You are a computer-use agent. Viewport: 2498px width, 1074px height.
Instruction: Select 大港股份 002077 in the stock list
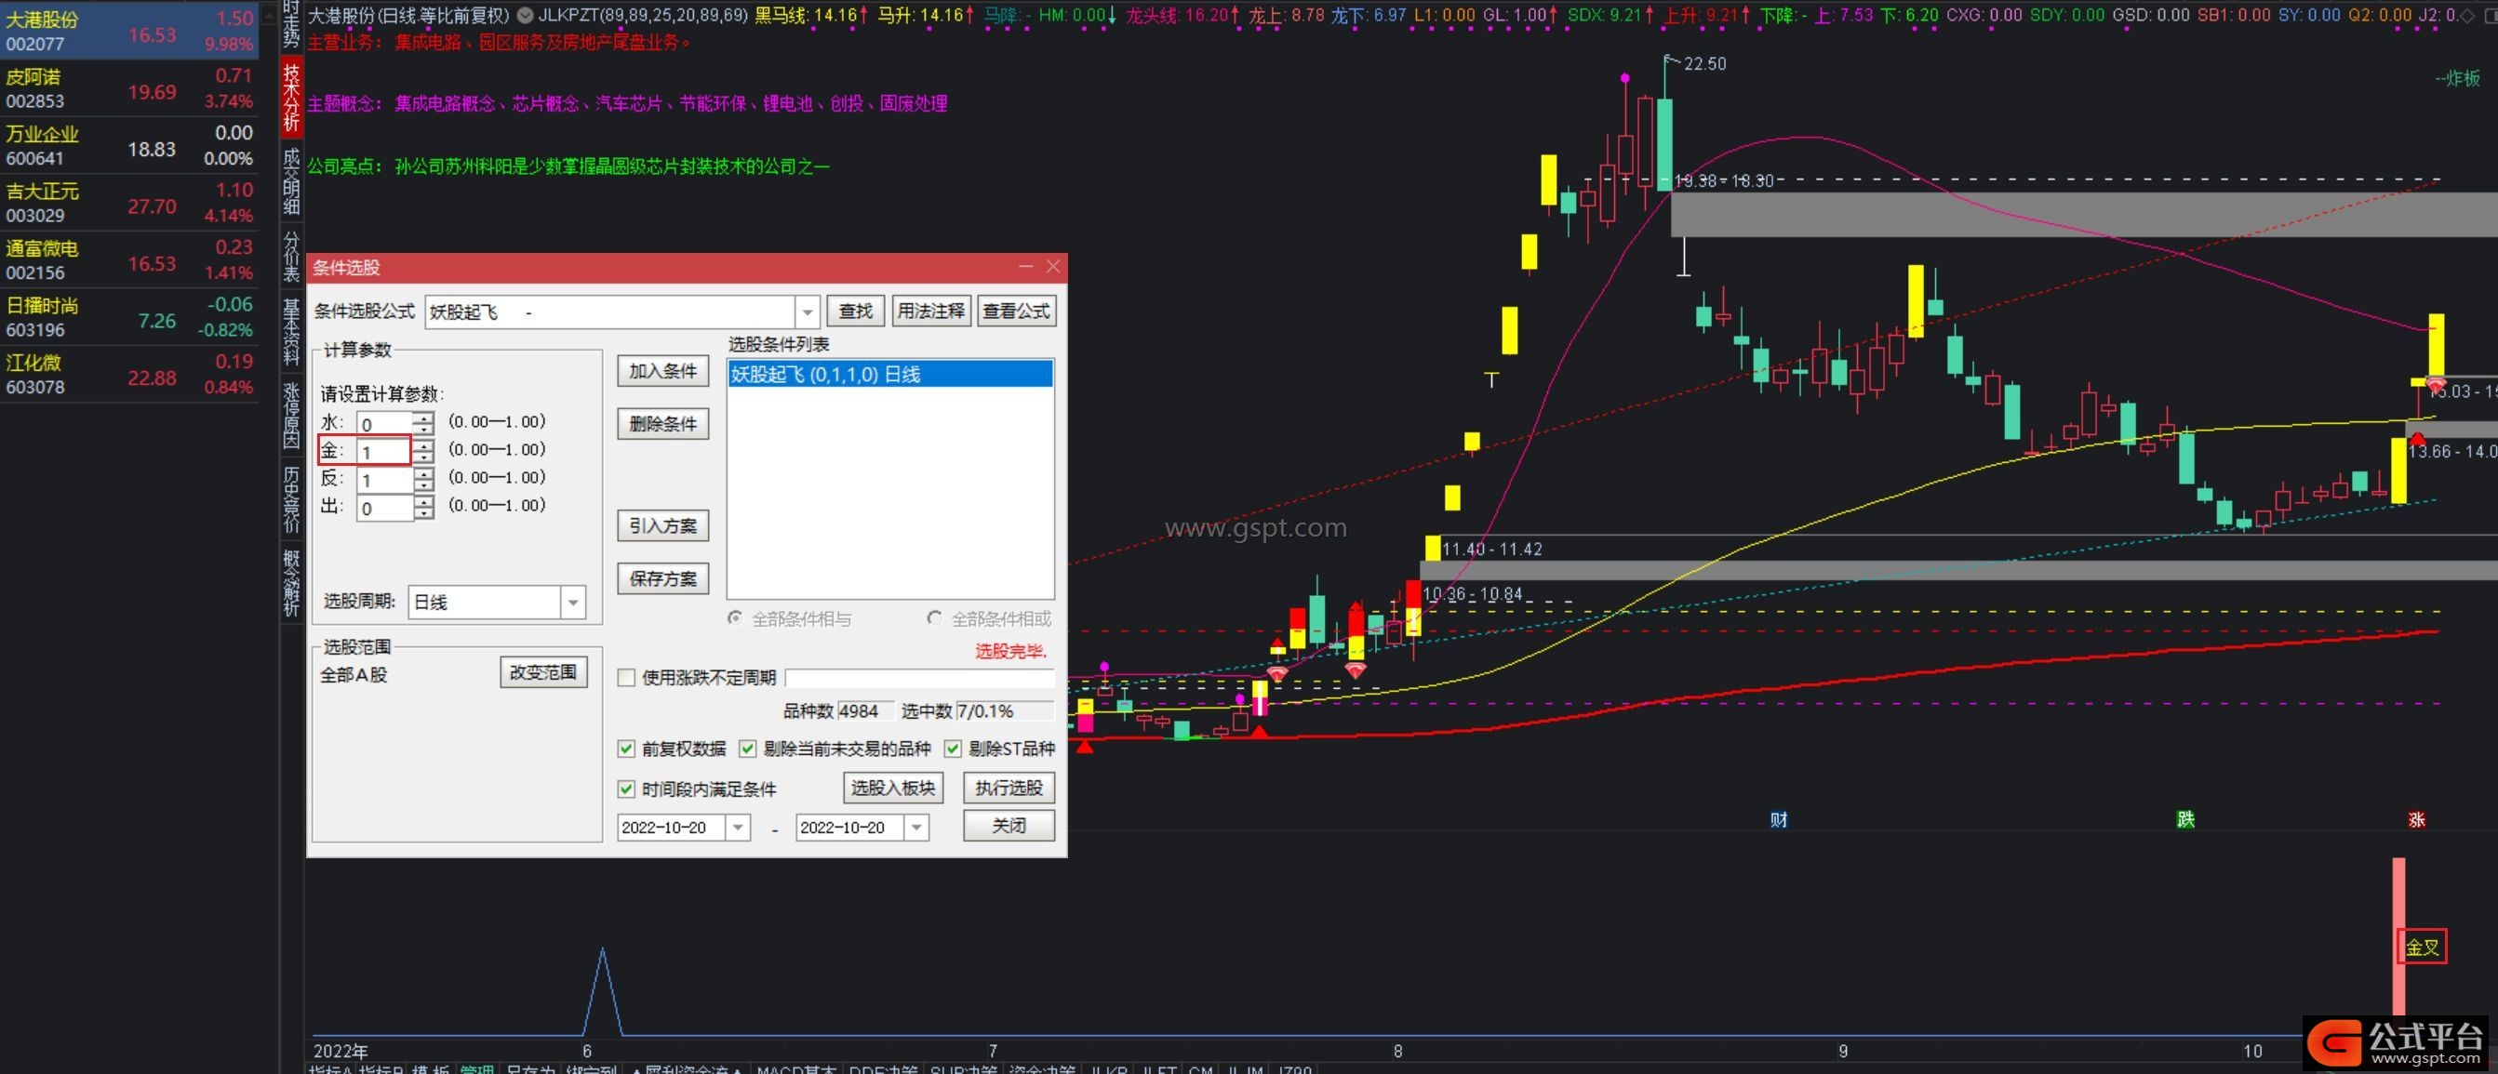coord(130,30)
